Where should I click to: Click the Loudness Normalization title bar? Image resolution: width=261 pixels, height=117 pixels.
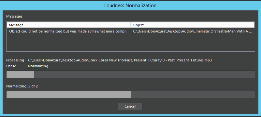click(x=130, y=5)
